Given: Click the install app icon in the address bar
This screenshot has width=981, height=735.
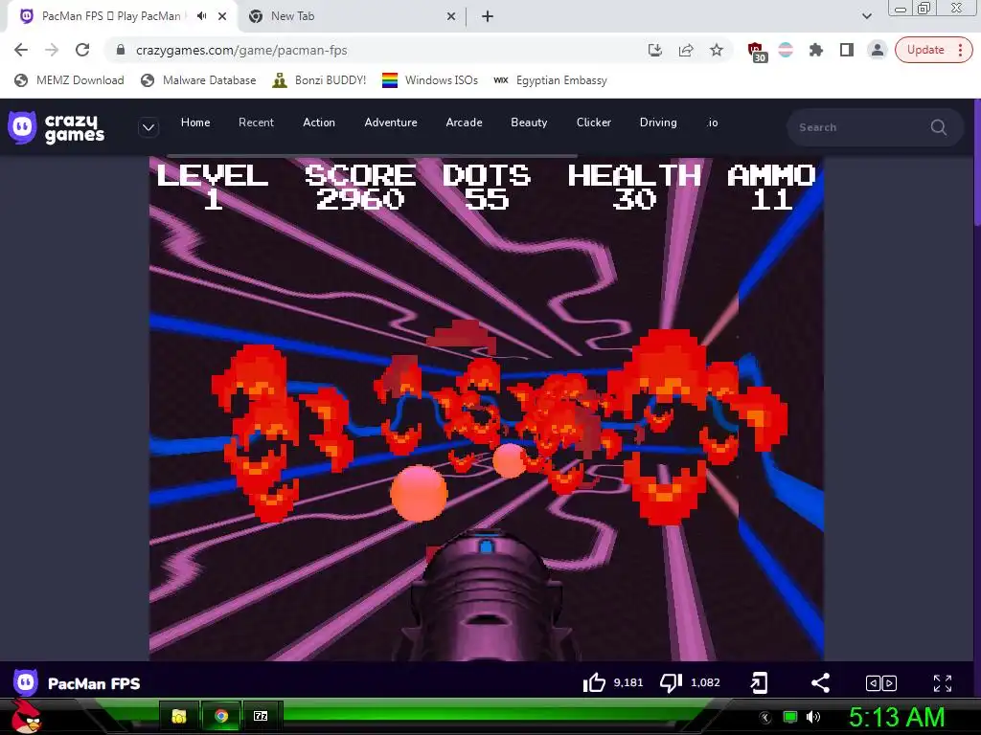Looking at the screenshot, I should point(655,50).
